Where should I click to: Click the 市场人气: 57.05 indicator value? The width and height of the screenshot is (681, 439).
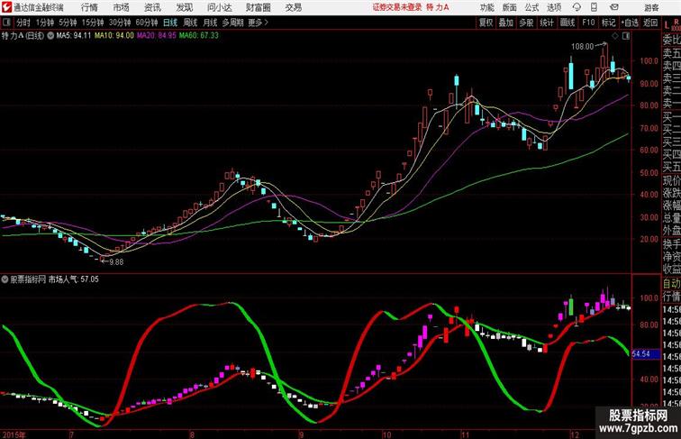coord(73,279)
